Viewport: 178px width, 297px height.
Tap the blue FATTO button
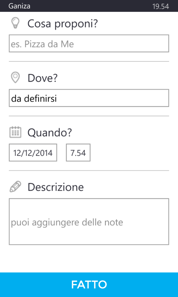(89, 285)
